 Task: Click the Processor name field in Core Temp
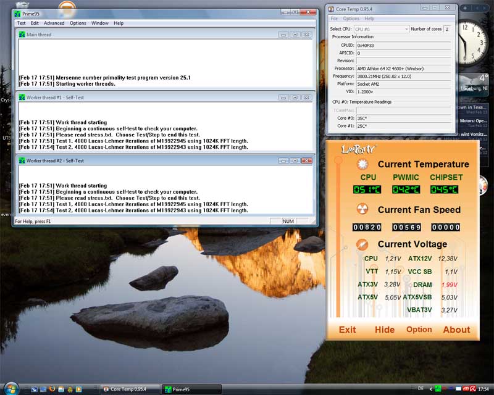pos(403,69)
